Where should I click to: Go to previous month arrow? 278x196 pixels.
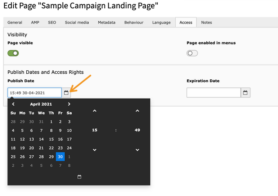coord(13,104)
